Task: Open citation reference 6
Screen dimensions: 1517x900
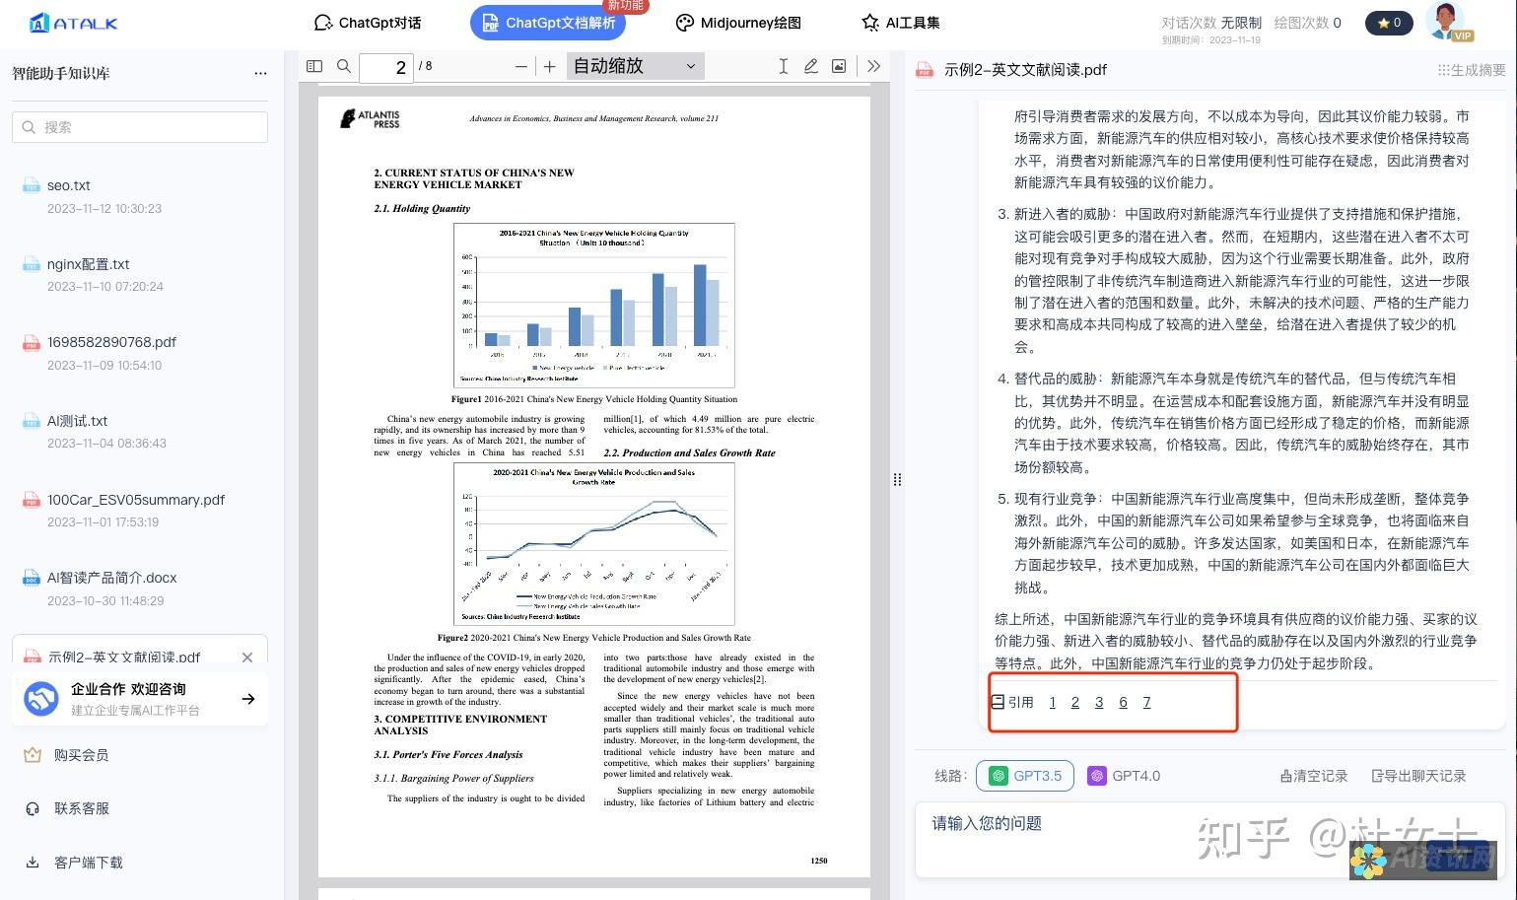Action: click(x=1123, y=702)
